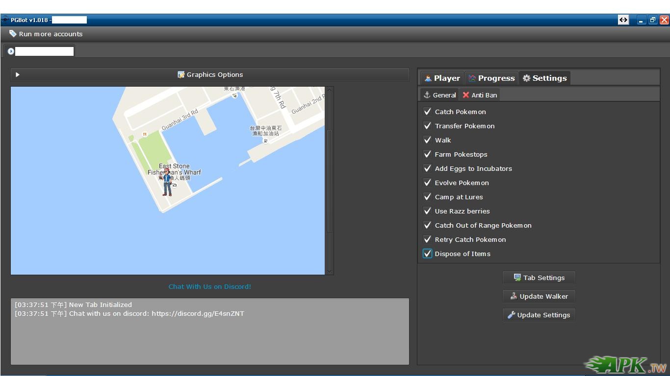The image size is (670, 376).
Task: Click the PGBot v1.018 title text
Action: point(29,20)
